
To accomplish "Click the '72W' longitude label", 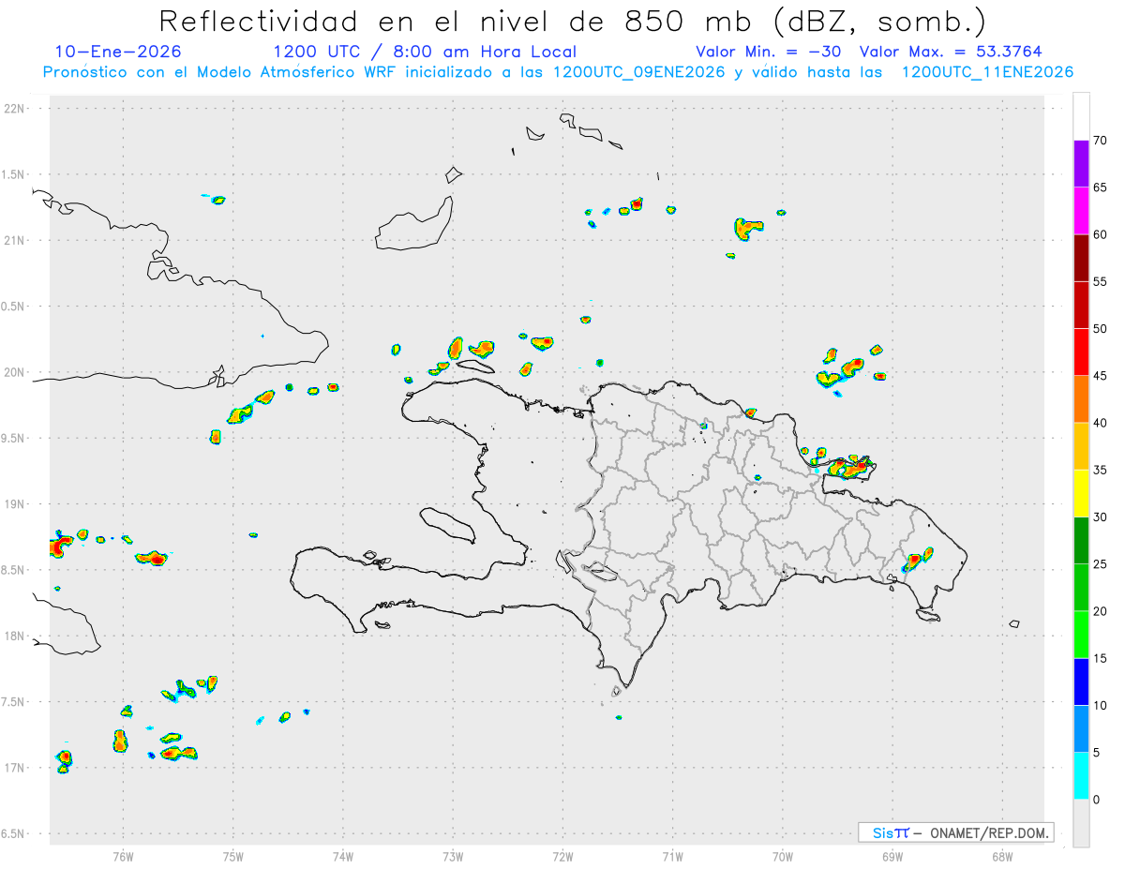I will tap(562, 856).
